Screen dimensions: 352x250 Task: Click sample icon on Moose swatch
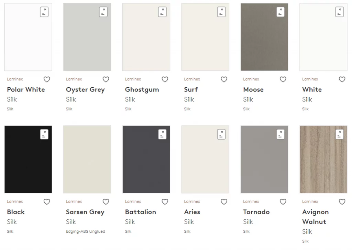click(x=280, y=12)
